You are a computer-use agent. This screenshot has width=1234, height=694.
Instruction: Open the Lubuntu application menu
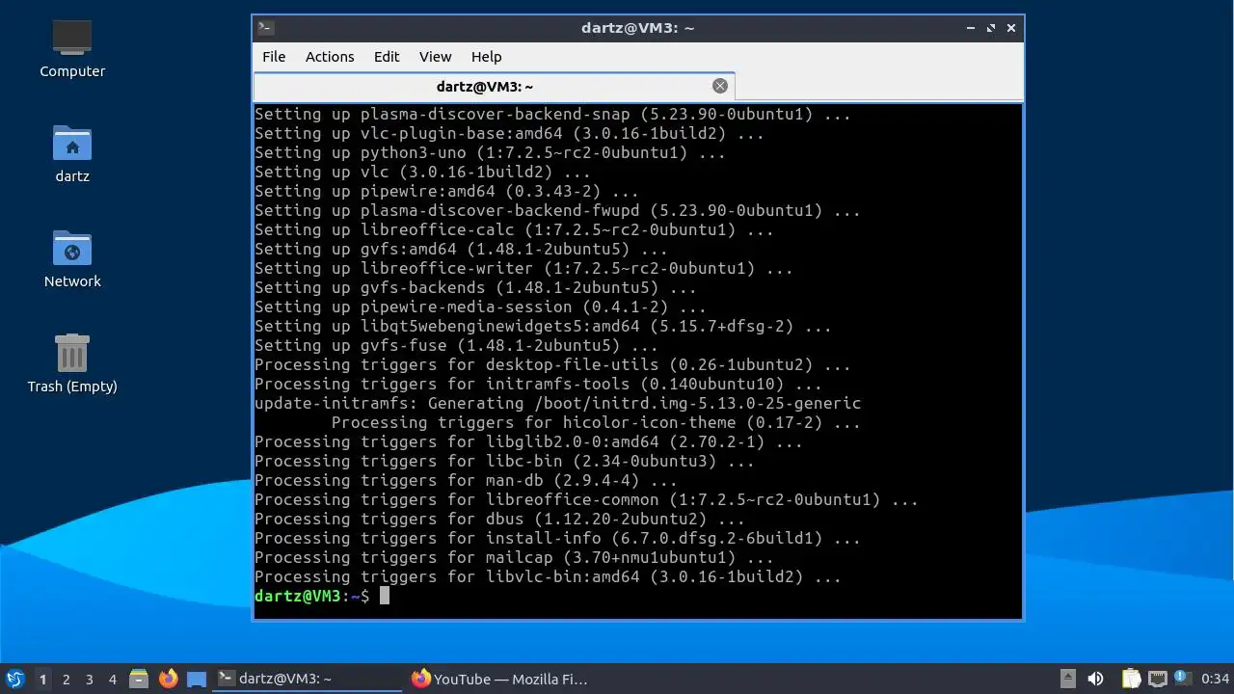pyautogui.click(x=14, y=679)
